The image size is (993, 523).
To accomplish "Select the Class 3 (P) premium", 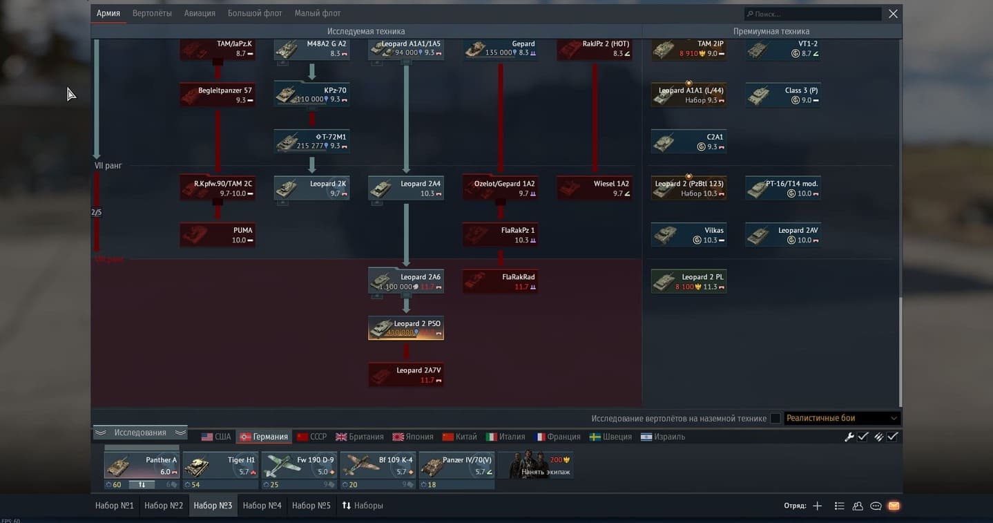I will (783, 95).
